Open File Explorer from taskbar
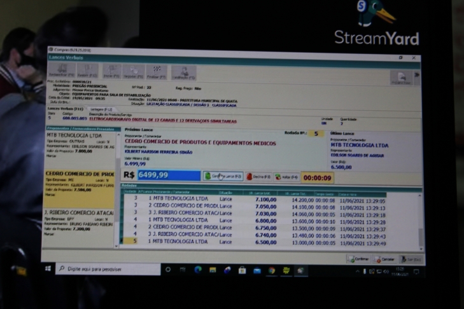This screenshot has height=309, width=464. pos(213,270)
